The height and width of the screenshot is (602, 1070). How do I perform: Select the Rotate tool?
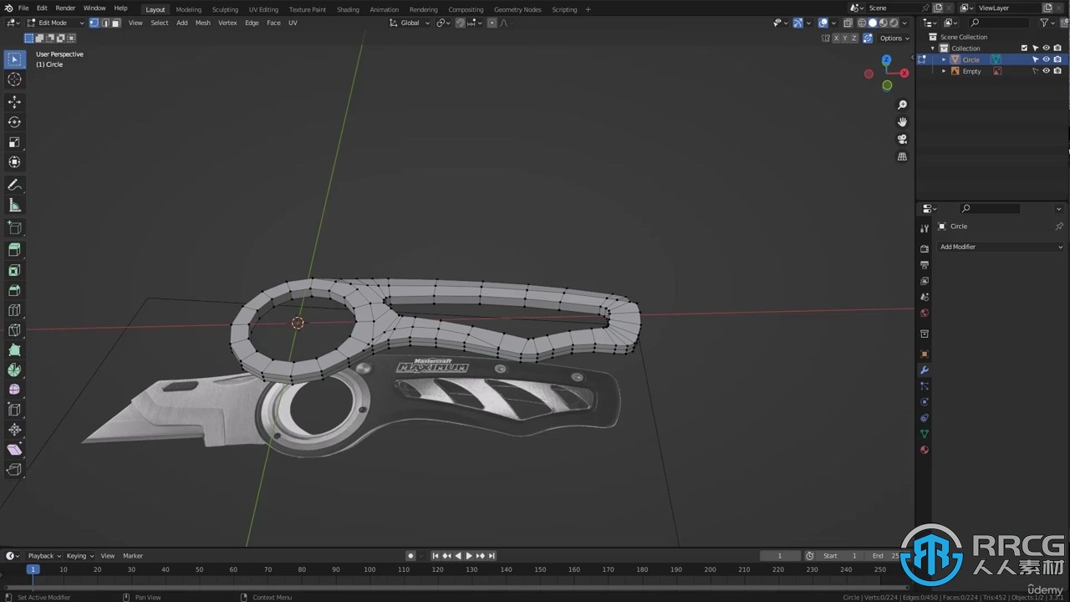(14, 122)
